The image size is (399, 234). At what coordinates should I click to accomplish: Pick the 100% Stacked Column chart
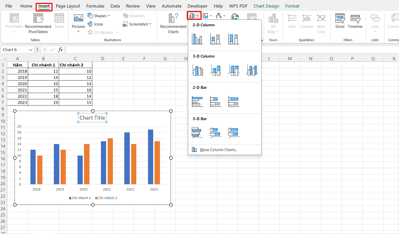pyautogui.click(x=234, y=39)
